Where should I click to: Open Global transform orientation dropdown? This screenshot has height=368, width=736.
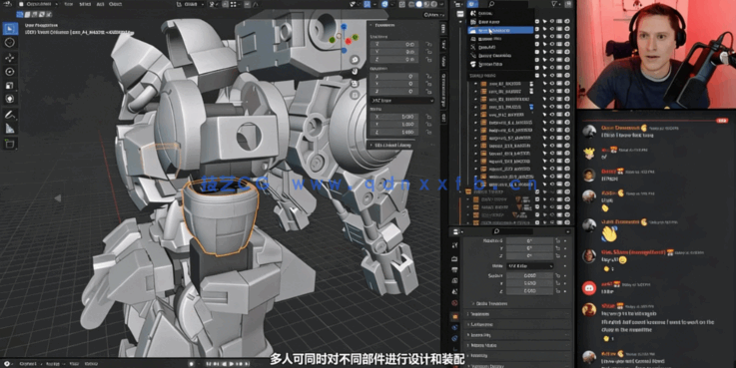coord(189,4)
